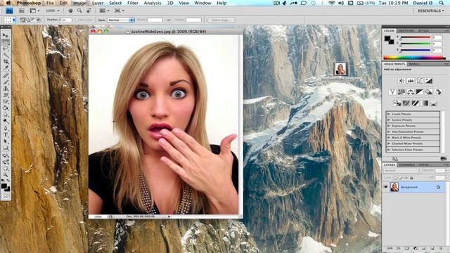Open the Essentials workspace switcher
Screen dimensions: 450x253
431,11
